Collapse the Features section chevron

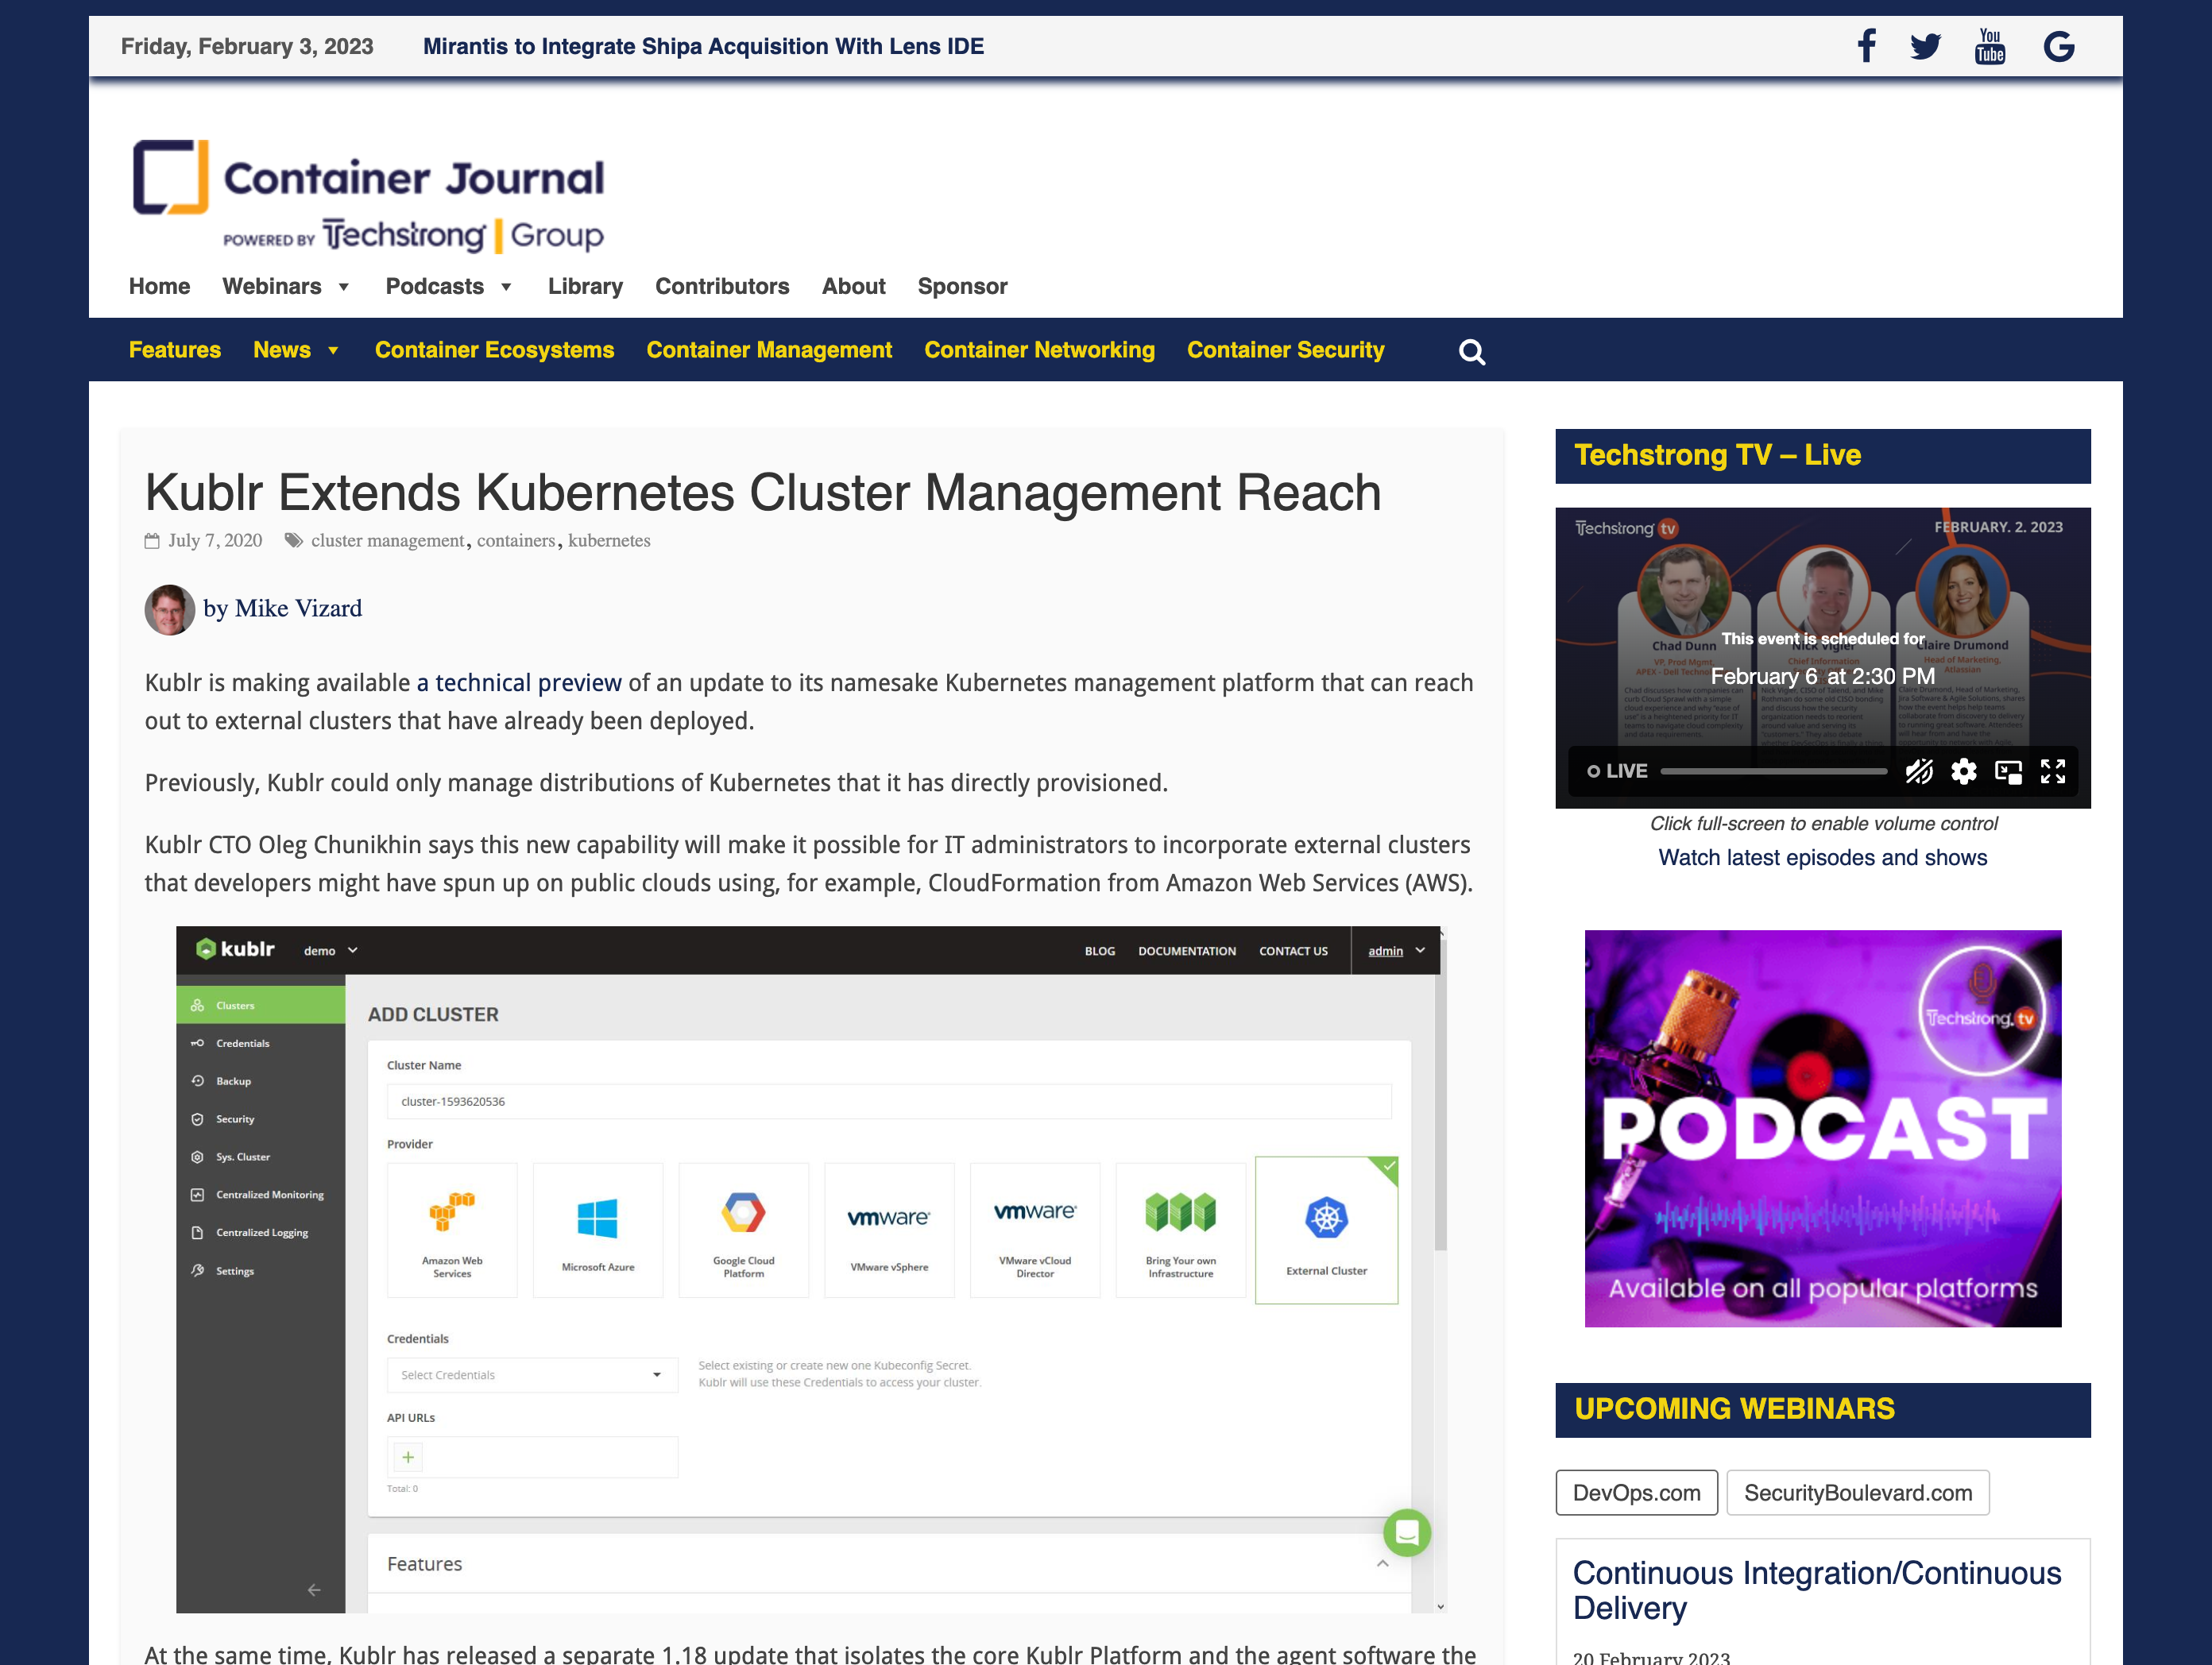coord(1383,1564)
